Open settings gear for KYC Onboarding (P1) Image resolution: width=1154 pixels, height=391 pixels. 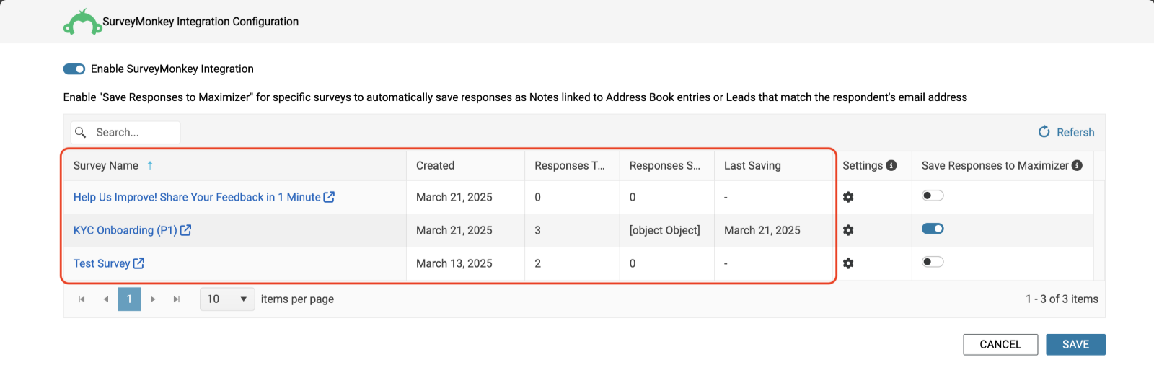click(848, 230)
